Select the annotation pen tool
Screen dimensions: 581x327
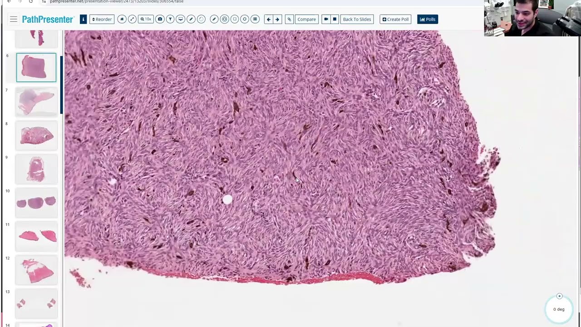[214, 19]
